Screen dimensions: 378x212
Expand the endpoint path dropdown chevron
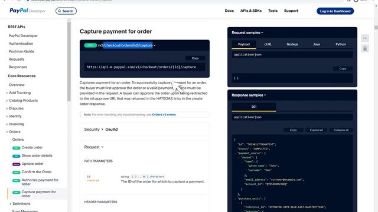155,45
